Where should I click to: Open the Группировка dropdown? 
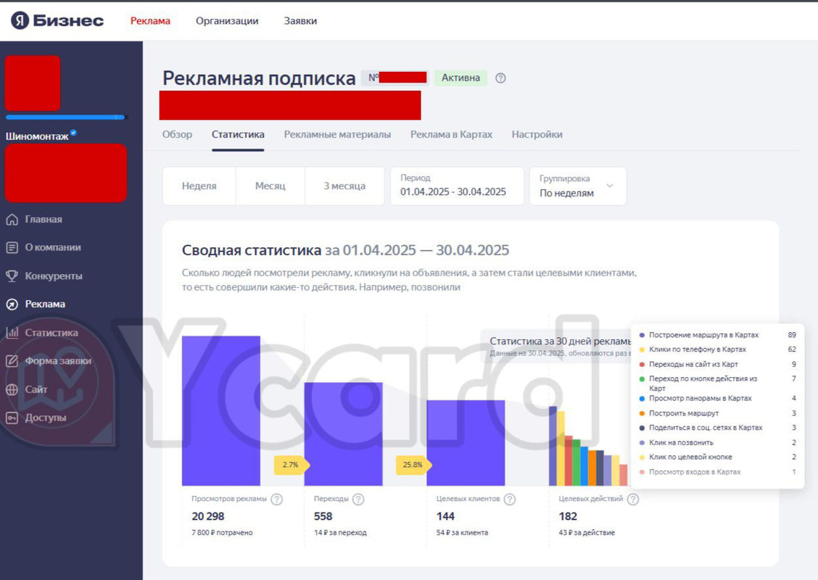578,186
